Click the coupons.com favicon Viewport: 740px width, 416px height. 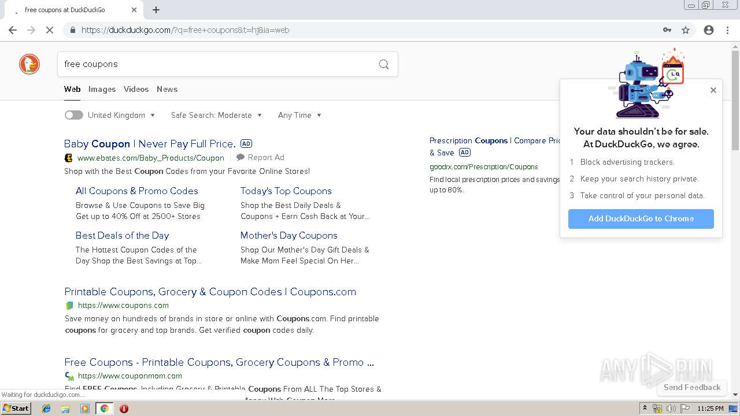coord(69,306)
